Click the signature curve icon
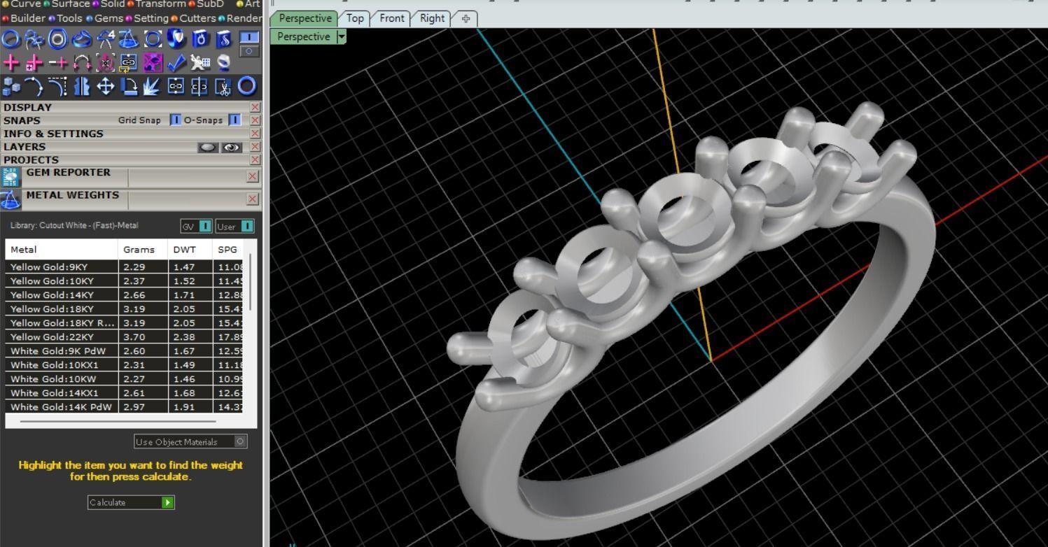 click(x=34, y=39)
